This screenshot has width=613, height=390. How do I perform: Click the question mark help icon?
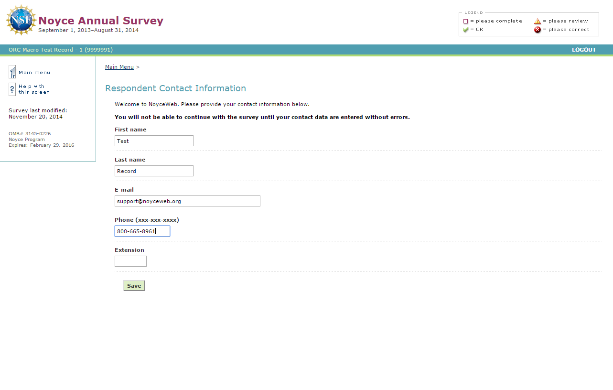[x=12, y=89]
